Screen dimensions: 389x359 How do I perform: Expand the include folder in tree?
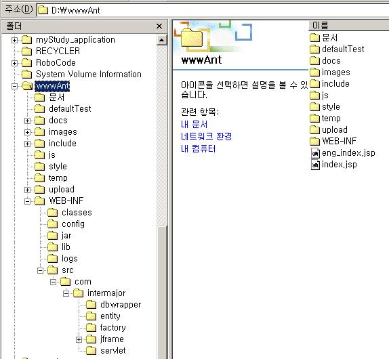pos(28,144)
